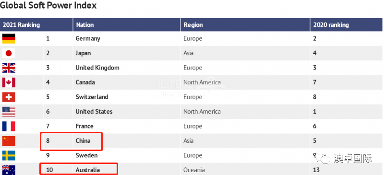Open the highlighted China entry
This screenshot has width=384, height=175.
(71, 141)
